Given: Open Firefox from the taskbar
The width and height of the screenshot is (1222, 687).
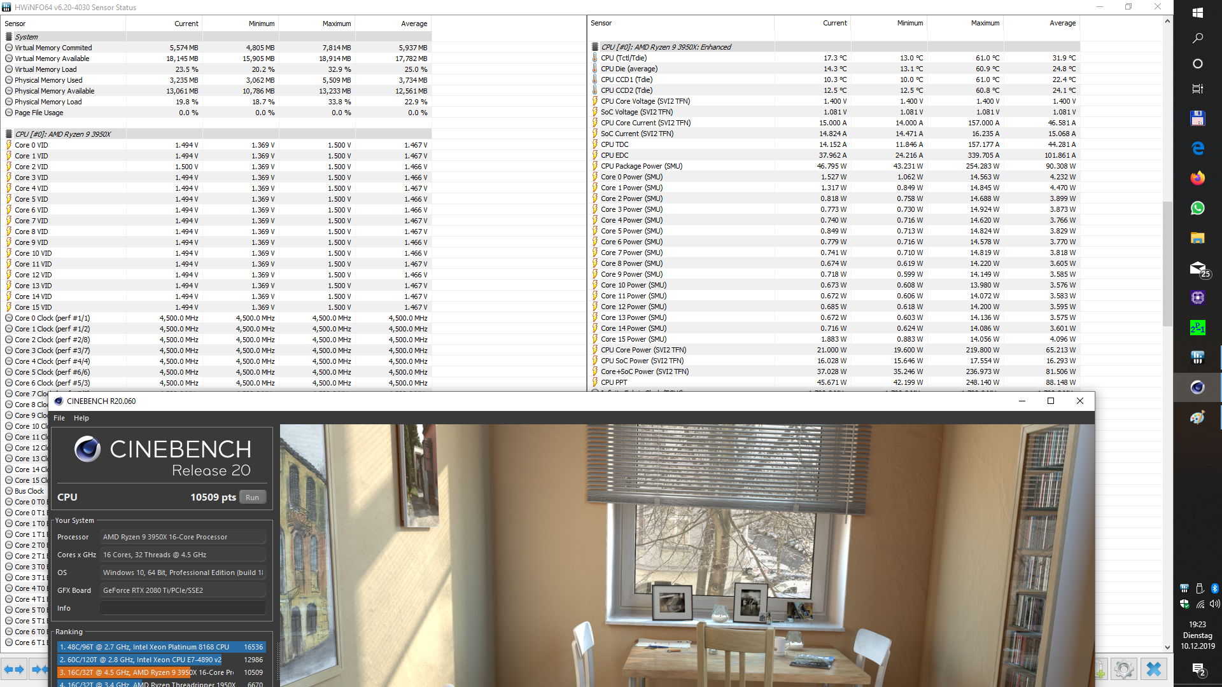Looking at the screenshot, I should coord(1197,178).
